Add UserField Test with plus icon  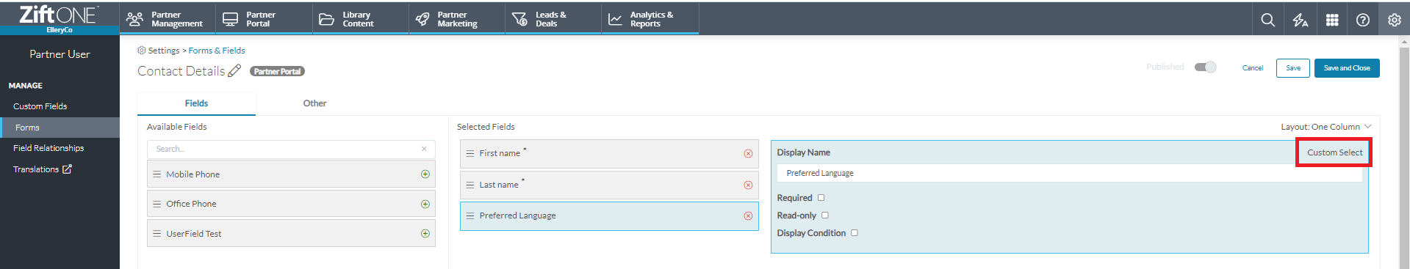pyautogui.click(x=425, y=233)
